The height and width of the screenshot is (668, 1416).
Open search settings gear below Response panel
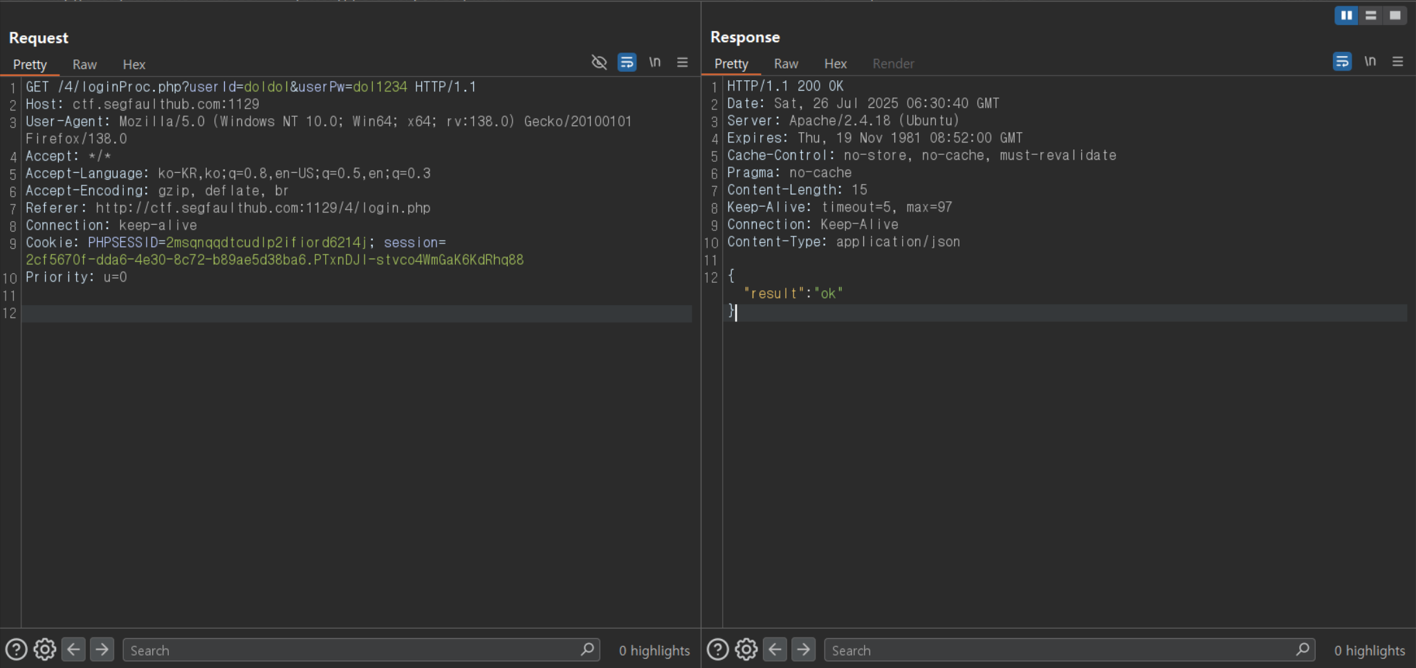click(746, 650)
